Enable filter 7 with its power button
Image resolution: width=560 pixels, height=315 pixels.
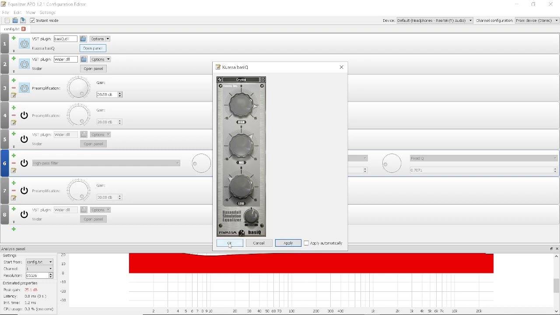24,191
